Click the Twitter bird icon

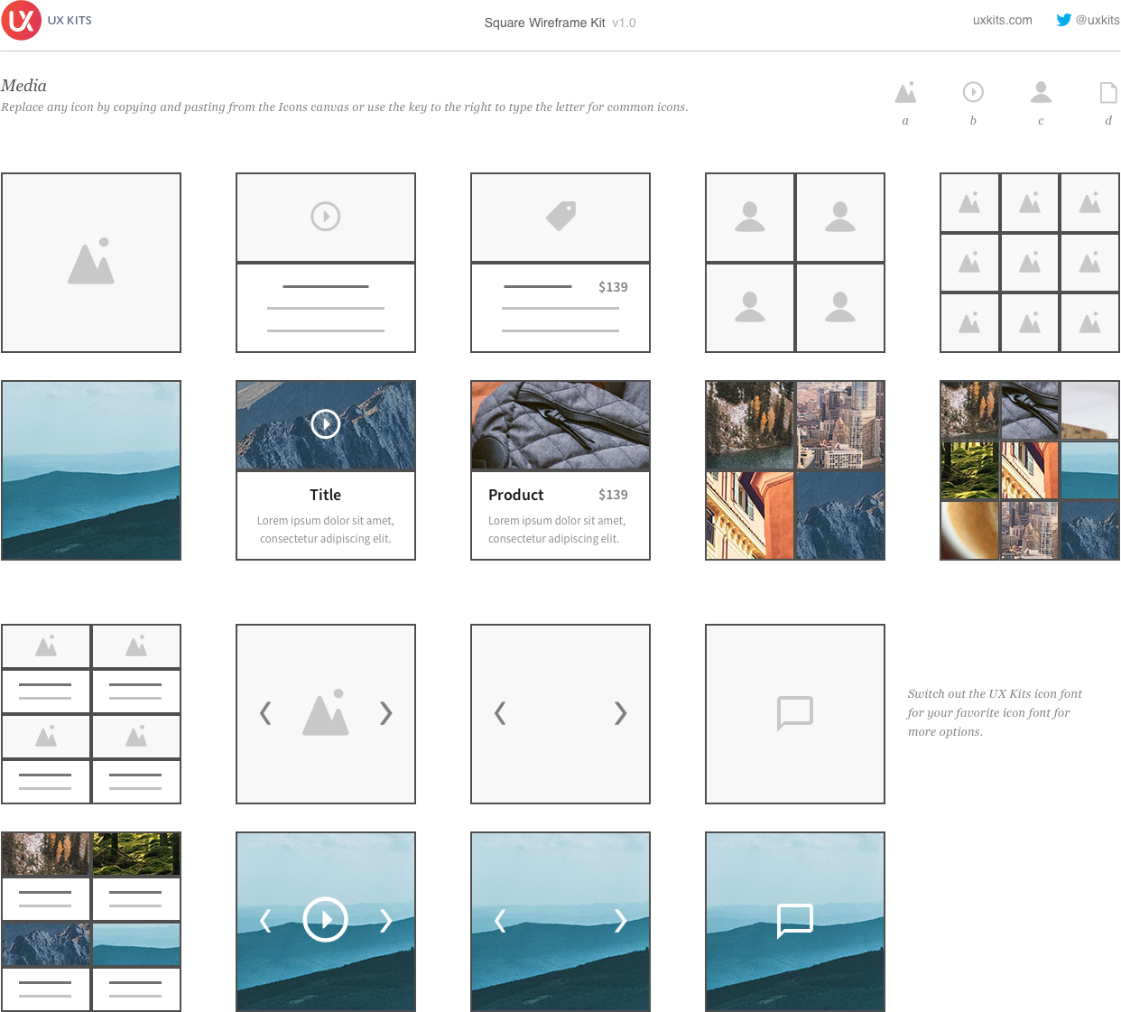click(1064, 20)
